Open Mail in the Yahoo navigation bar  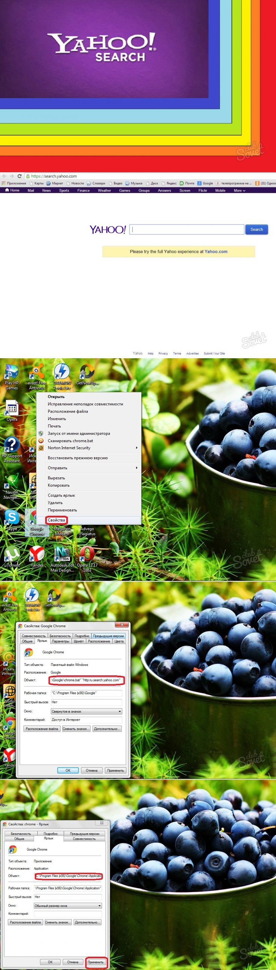[x=31, y=191]
